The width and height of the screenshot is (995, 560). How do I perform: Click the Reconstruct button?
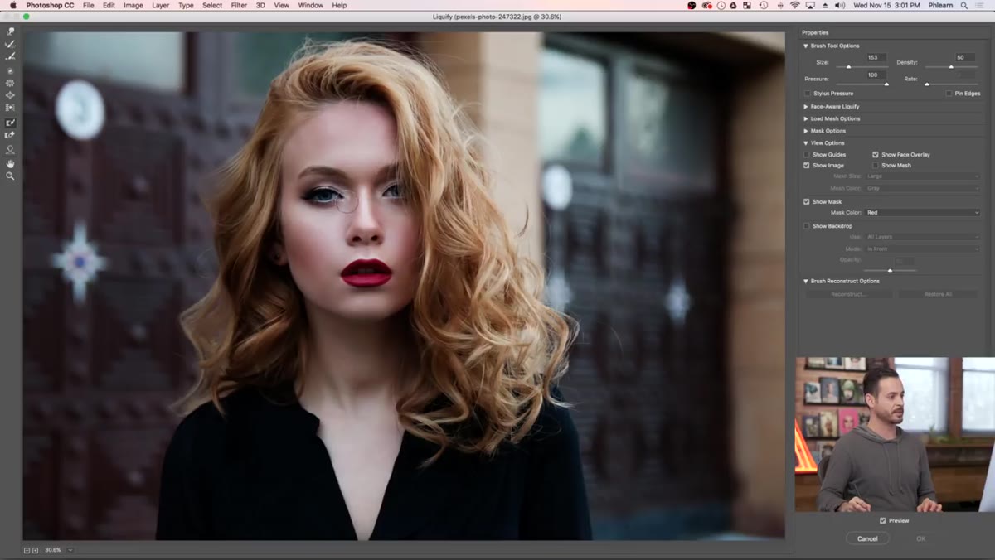tap(848, 294)
